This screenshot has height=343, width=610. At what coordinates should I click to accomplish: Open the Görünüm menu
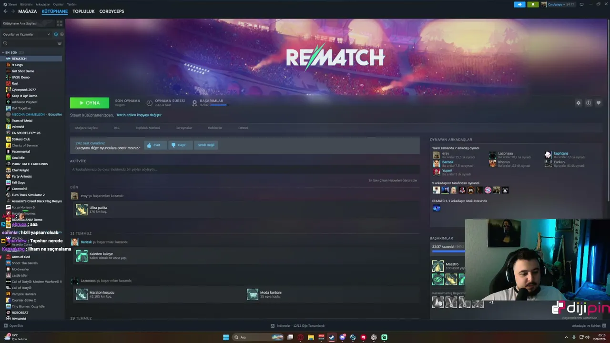point(26,4)
